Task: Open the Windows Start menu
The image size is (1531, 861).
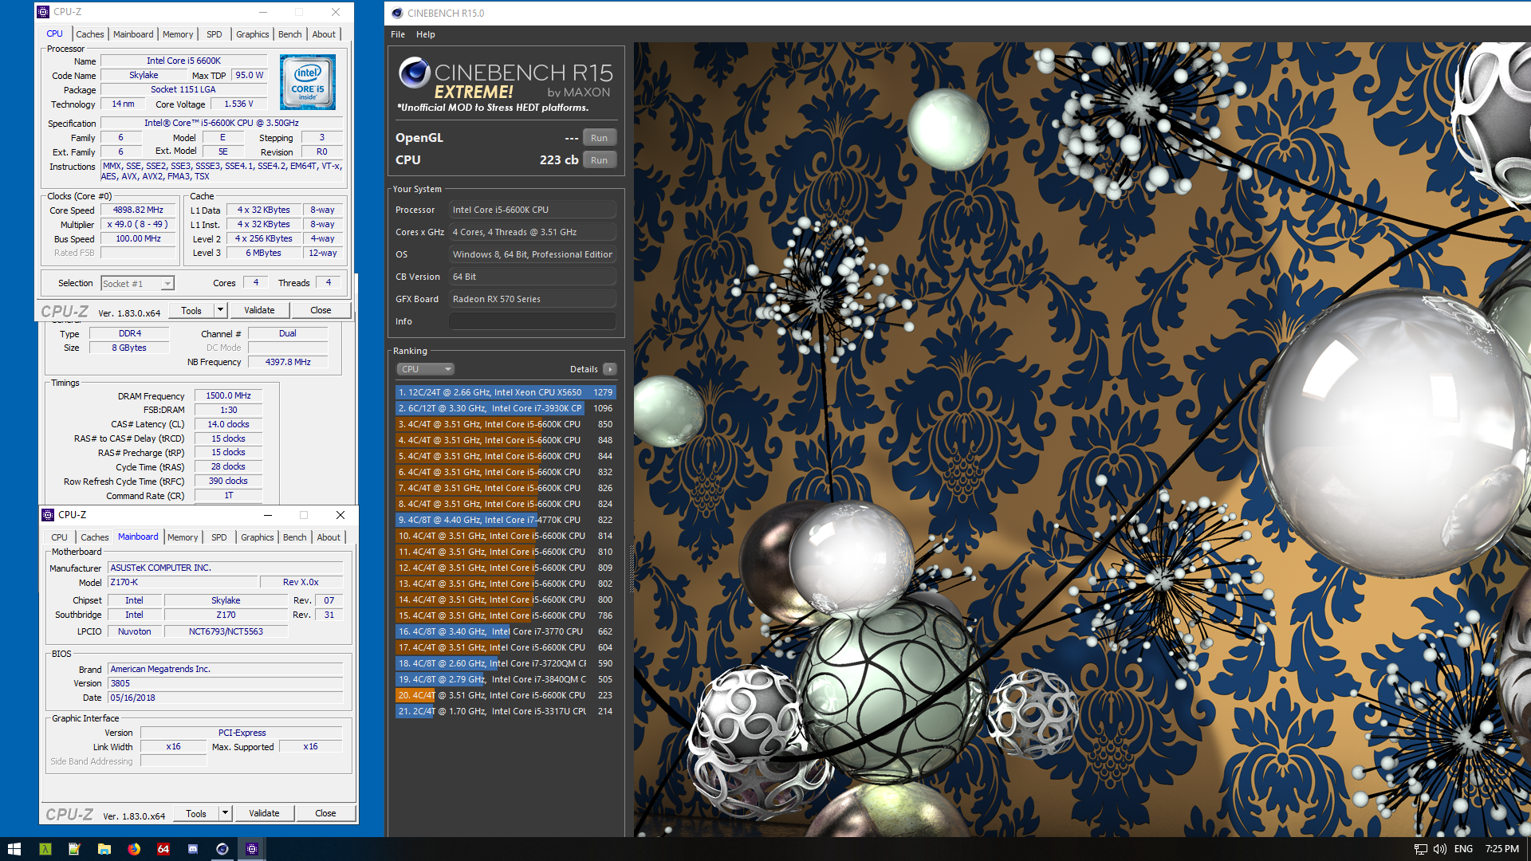Action: 14,849
